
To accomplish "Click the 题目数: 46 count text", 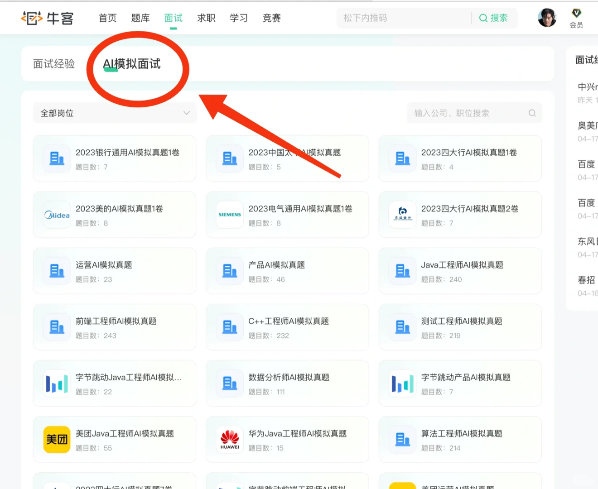I will click(x=266, y=280).
